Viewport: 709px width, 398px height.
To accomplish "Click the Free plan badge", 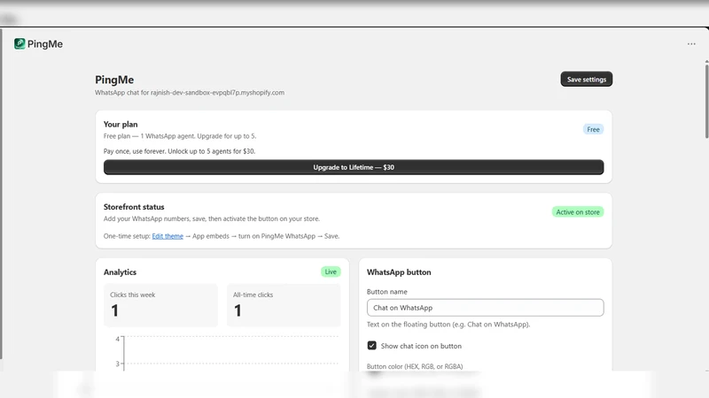I will (x=593, y=129).
